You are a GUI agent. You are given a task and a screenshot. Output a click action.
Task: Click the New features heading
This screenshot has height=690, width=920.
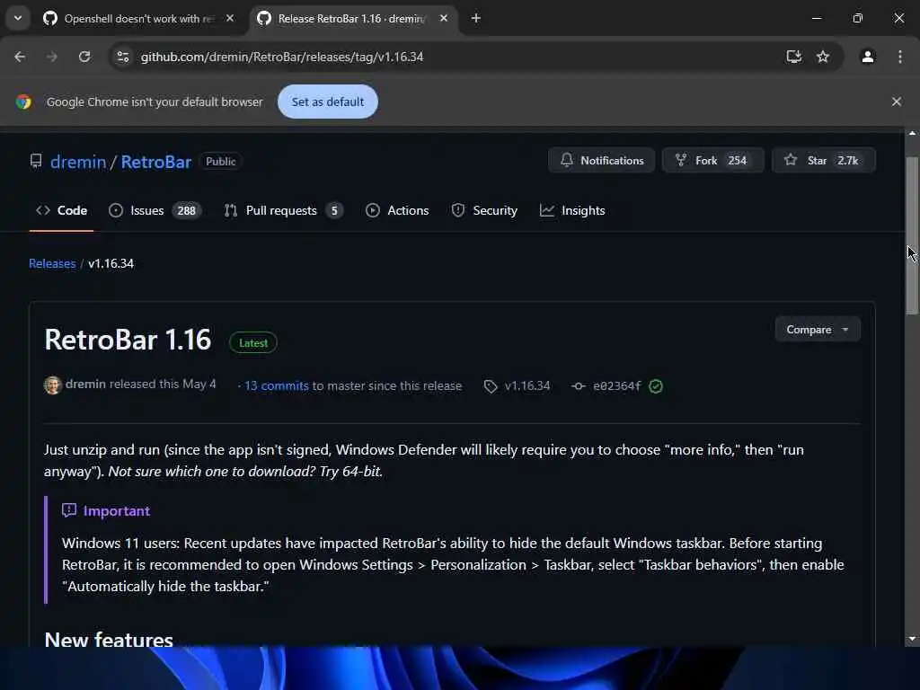coord(109,640)
